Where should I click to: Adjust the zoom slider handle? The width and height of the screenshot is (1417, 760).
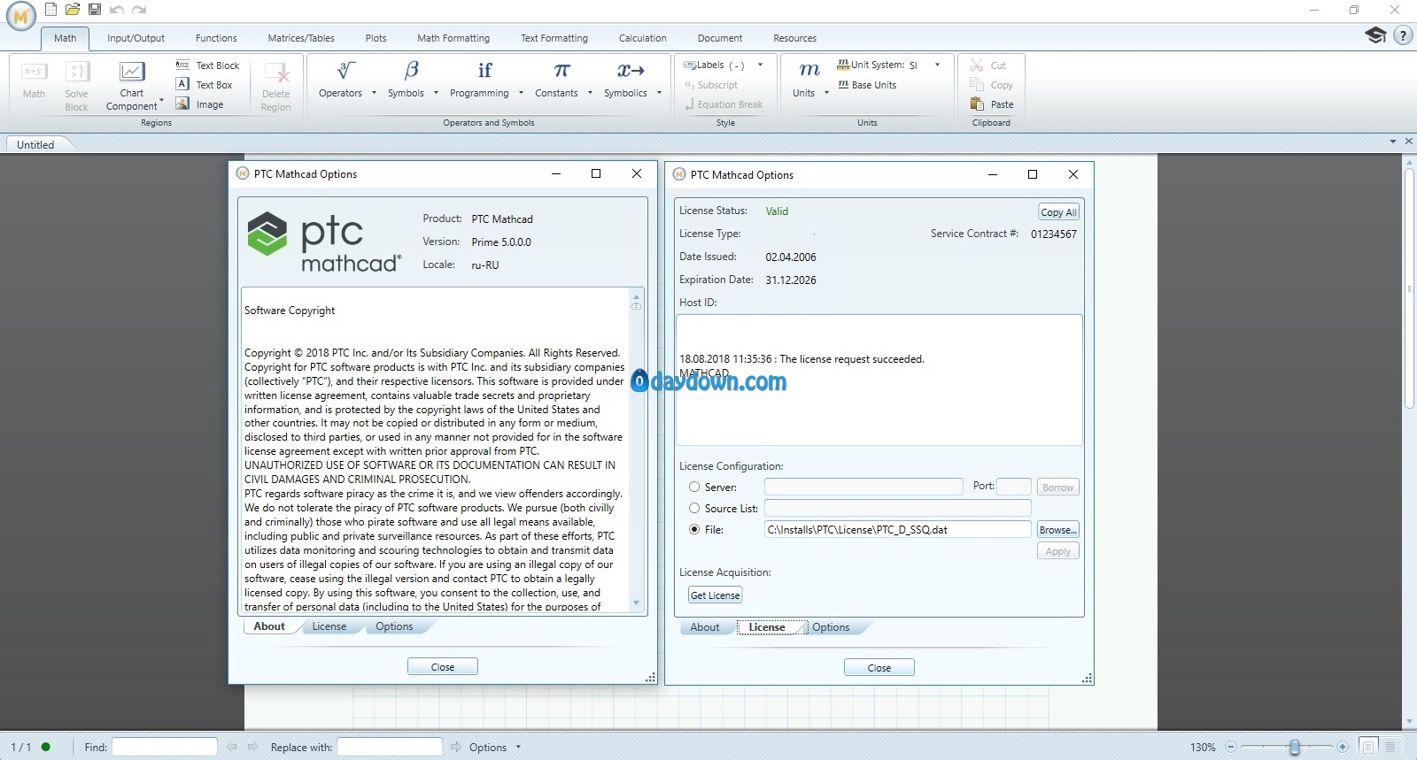tap(1295, 748)
